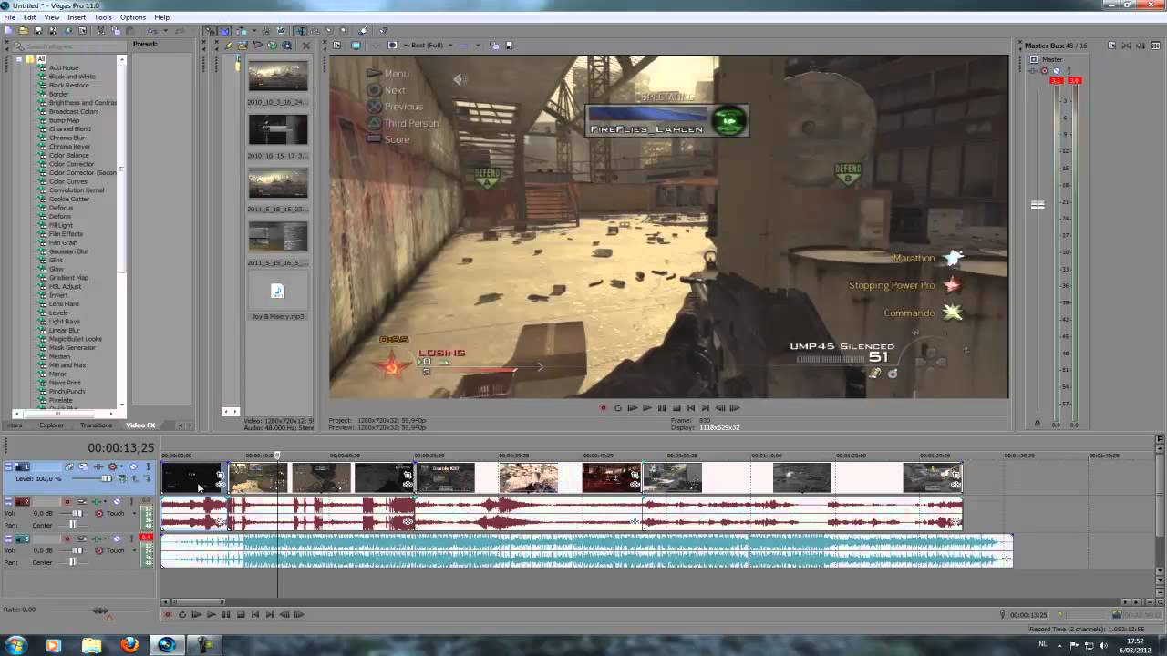Open automation settings dropdown on track 1

[x=121, y=466]
